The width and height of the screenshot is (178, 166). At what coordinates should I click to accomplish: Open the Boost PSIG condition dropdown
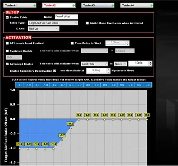(x=94, y=64)
